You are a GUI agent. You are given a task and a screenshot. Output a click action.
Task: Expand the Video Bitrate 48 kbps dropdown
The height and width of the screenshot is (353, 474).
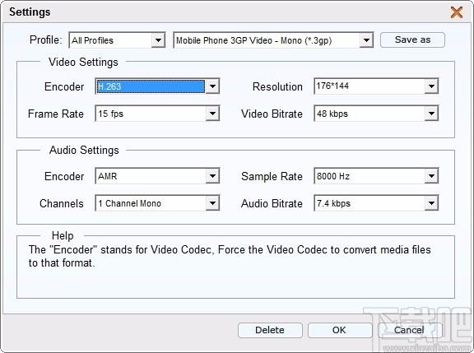431,114
